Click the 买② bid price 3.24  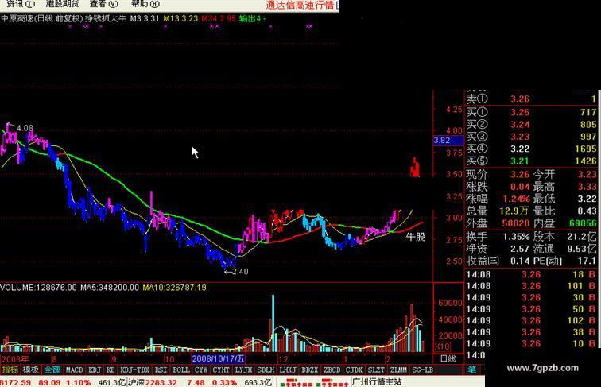pos(520,125)
